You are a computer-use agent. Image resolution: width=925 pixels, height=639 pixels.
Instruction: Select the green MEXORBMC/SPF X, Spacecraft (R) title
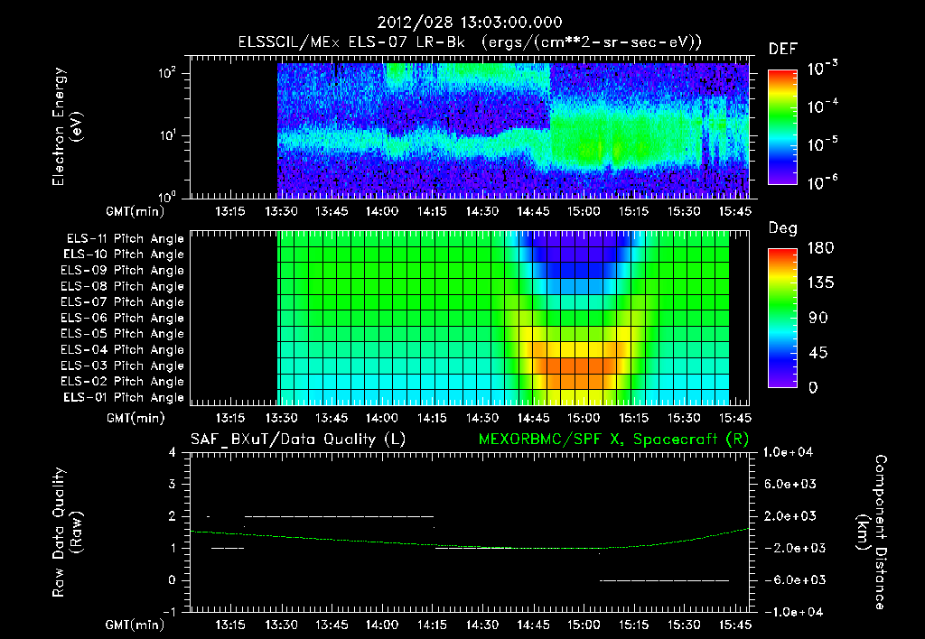tap(613, 440)
